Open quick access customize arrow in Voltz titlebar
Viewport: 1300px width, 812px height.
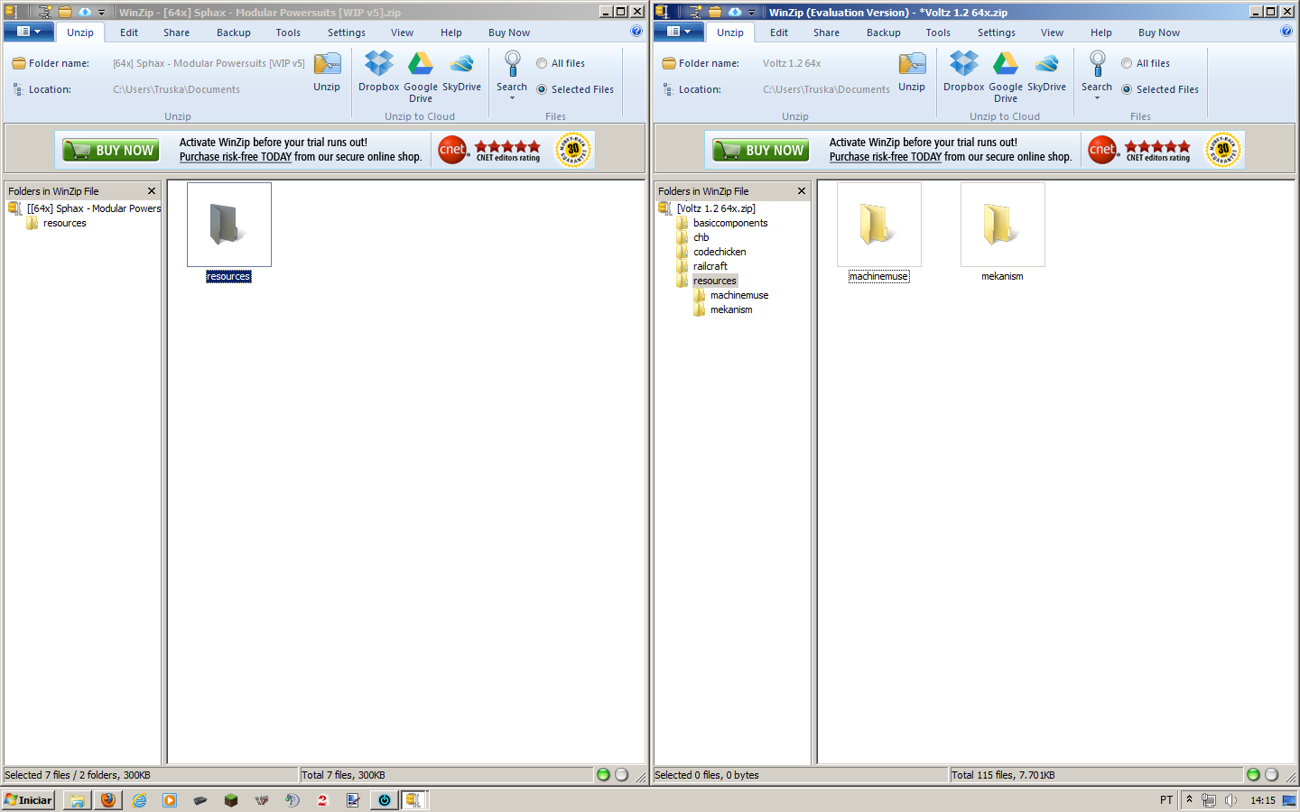click(751, 13)
